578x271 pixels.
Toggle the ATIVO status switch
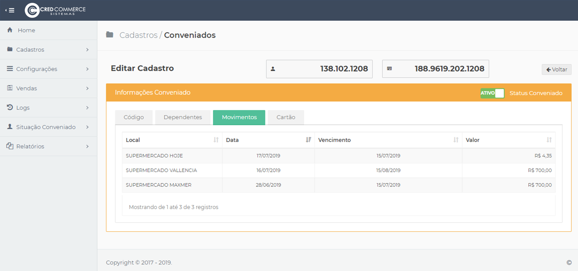pyautogui.click(x=492, y=93)
